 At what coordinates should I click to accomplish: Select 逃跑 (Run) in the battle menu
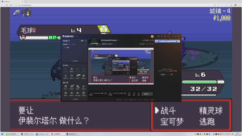point(207,121)
